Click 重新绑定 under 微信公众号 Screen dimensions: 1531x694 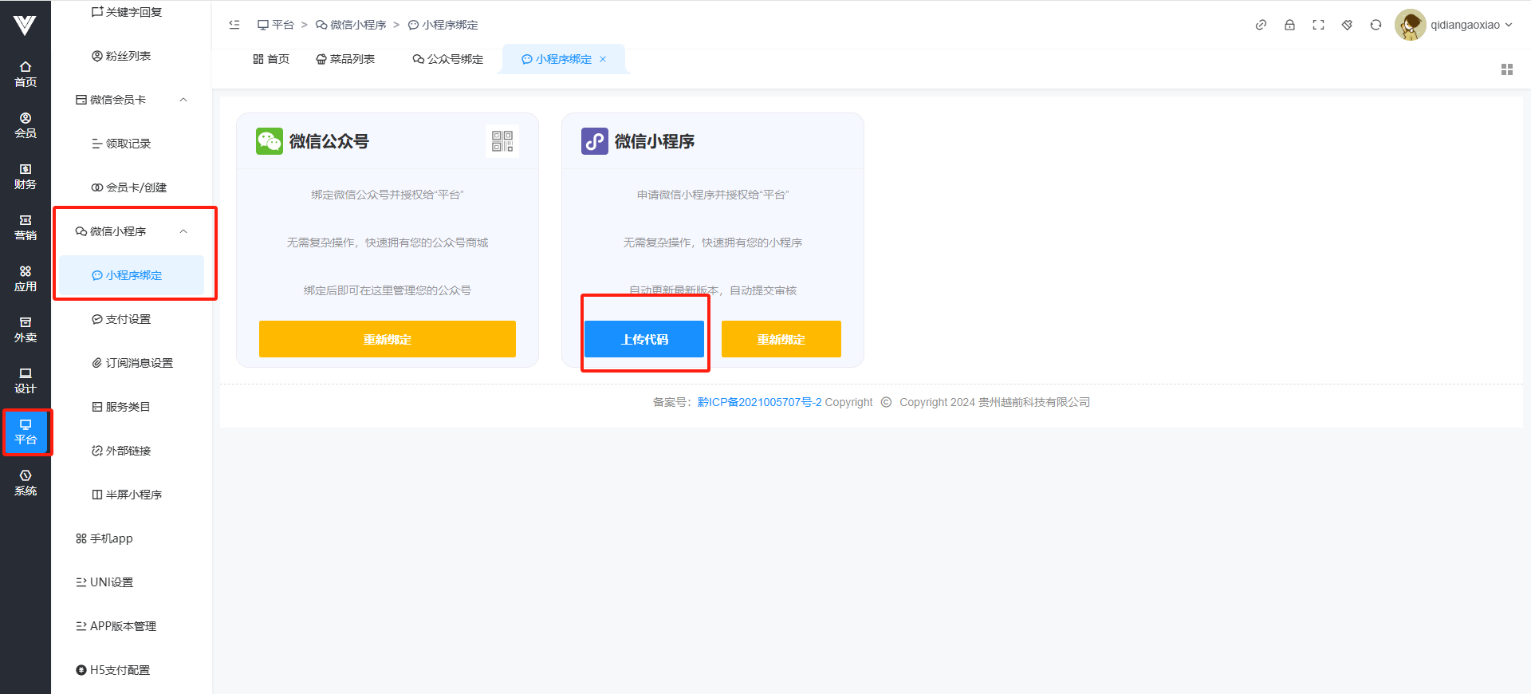coord(387,339)
